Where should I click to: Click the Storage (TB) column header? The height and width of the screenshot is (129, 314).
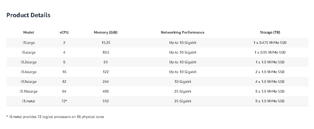(x=270, y=32)
